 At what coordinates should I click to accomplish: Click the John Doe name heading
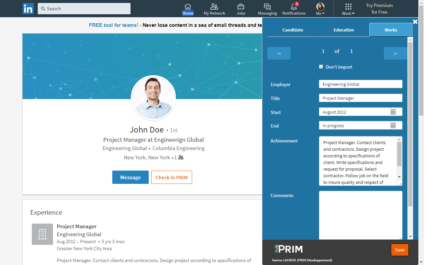tap(147, 130)
